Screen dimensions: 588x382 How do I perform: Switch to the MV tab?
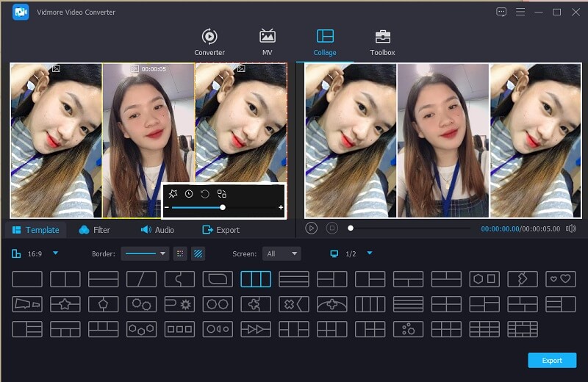(x=268, y=43)
